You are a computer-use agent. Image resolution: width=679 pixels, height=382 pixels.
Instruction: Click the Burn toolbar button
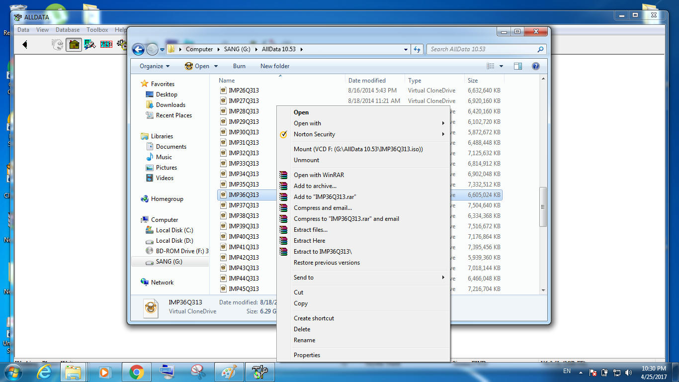point(239,66)
